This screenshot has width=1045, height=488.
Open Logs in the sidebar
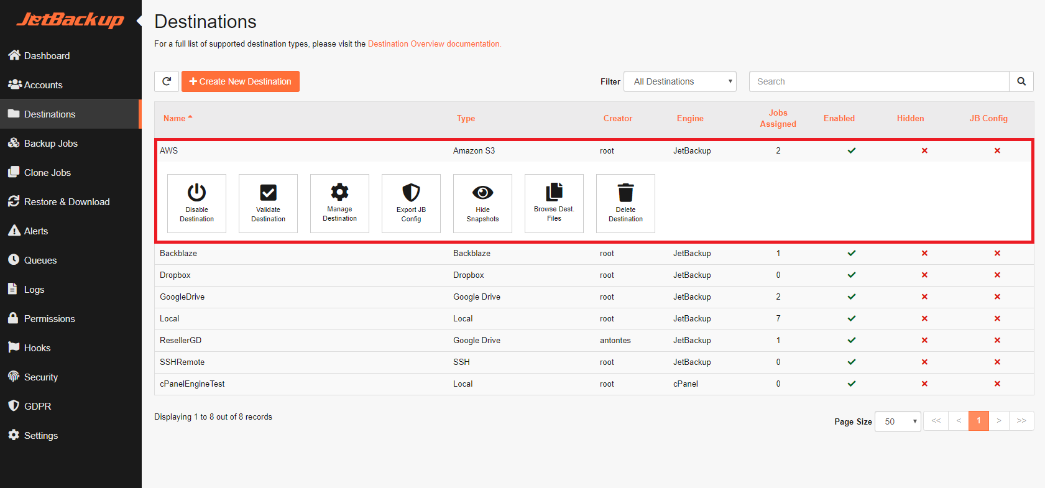click(x=71, y=289)
